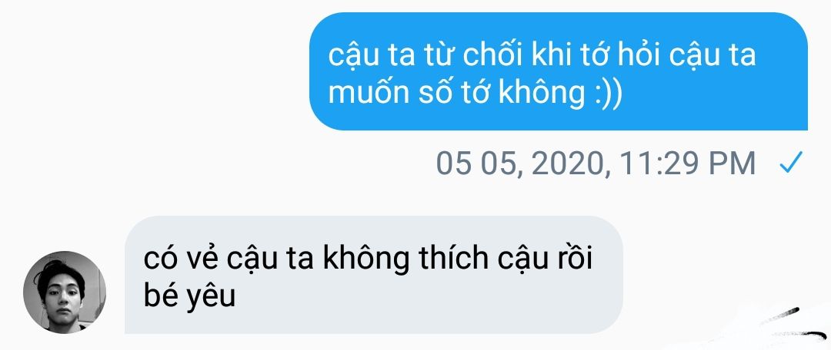Click the blue delivered checkmark icon
Screen dimensions: 831x350
tap(791, 162)
